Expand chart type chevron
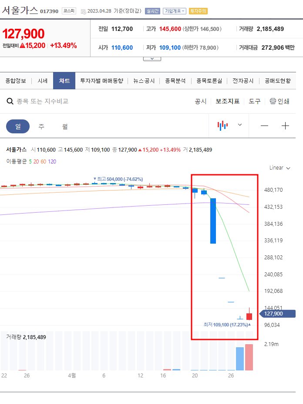The image size is (303, 404). (x=240, y=125)
